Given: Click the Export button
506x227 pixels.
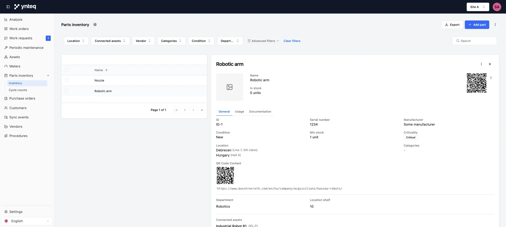Looking at the screenshot, I should (452, 25).
